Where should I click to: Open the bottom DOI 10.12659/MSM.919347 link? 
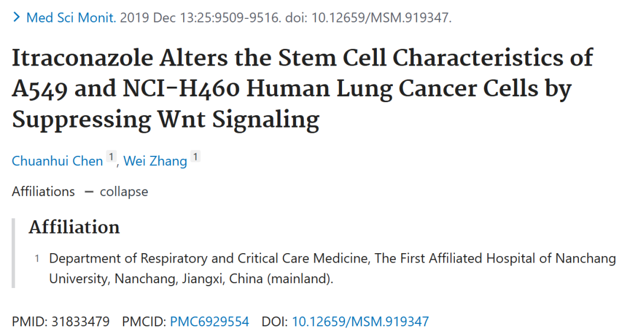pos(360,322)
